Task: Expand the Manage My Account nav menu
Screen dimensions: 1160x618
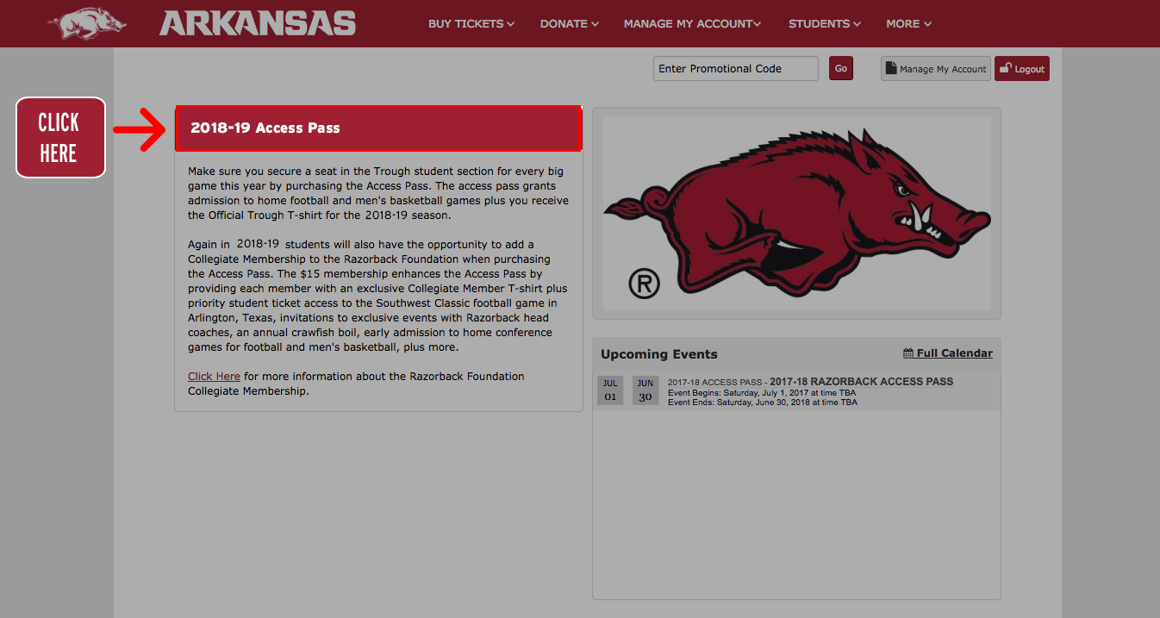Action: point(692,24)
